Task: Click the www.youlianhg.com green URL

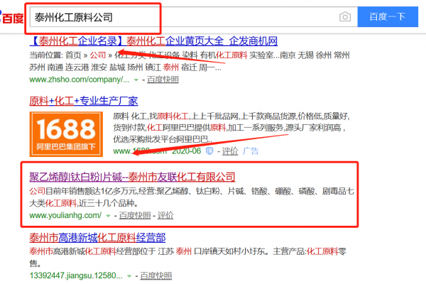Action: pyautogui.click(x=65, y=215)
